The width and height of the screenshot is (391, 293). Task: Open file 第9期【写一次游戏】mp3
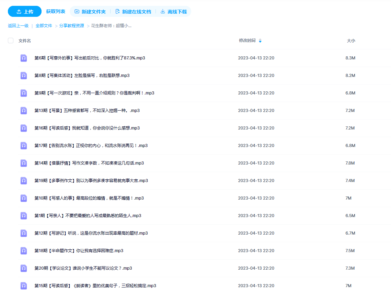click(94, 93)
